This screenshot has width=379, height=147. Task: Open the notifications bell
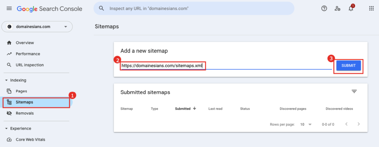(351, 8)
